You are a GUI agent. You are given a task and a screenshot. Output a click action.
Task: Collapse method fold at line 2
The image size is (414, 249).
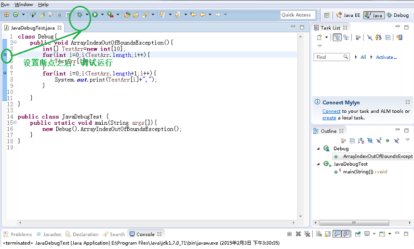click(x=15, y=42)
